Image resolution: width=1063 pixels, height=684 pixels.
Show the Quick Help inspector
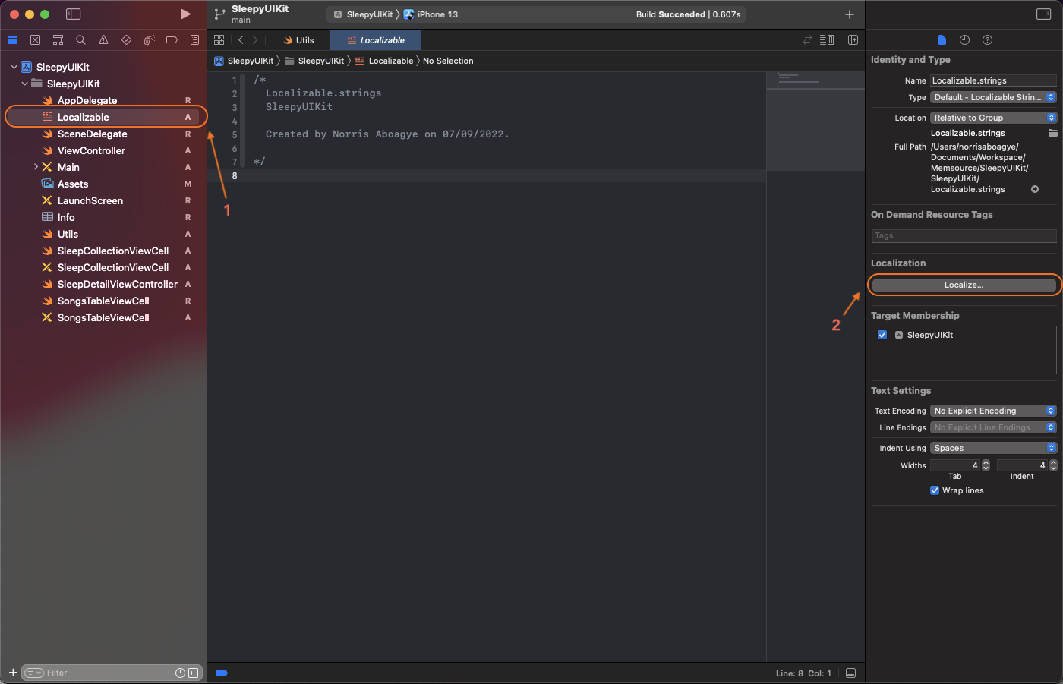pyautogui.click(x=987, y=40)
